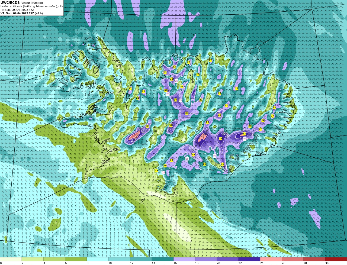347x265 pixels.
Task: Click the pale yellow 0–2 m/s legend swatch
Action: coord(11,259)
